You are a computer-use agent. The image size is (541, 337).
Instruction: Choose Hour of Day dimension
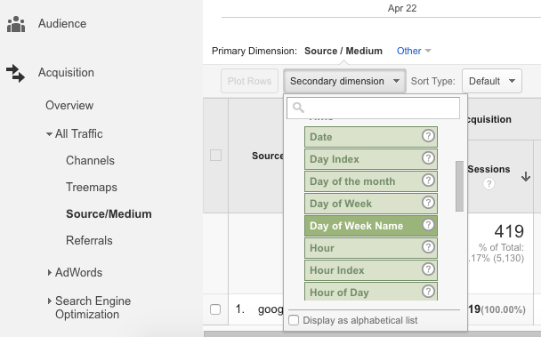[371, 292]
